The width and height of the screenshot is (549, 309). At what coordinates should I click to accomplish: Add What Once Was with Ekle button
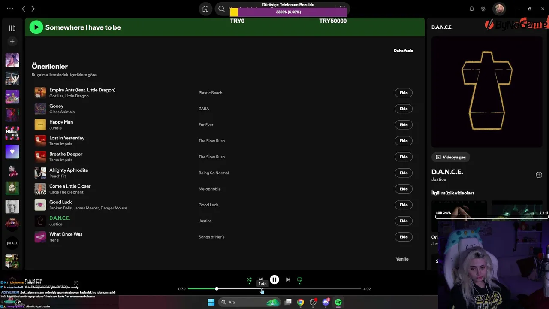(x=404, y=237)
